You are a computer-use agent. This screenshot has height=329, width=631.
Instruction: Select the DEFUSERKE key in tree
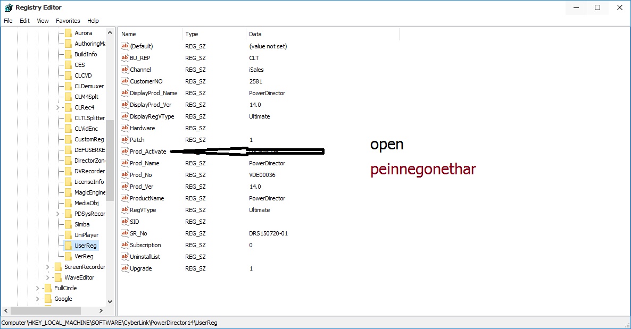click(90, 150)
